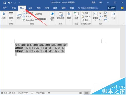Image resolution: width=126 pixels, height=95 pixels.
Task: Open the 文件 tab
Action: [x=5, y=8]
